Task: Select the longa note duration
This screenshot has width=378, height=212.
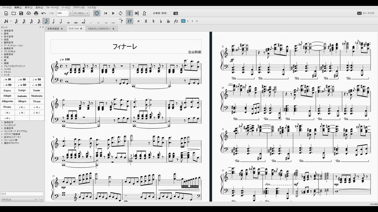Action: [83, 22]
